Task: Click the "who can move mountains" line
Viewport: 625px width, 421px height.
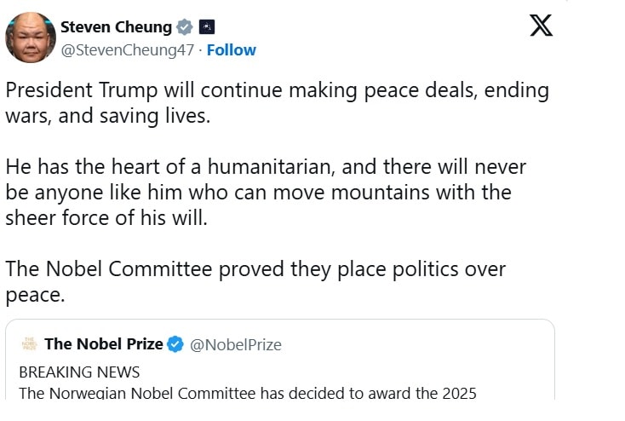Action: click(259, 192)
